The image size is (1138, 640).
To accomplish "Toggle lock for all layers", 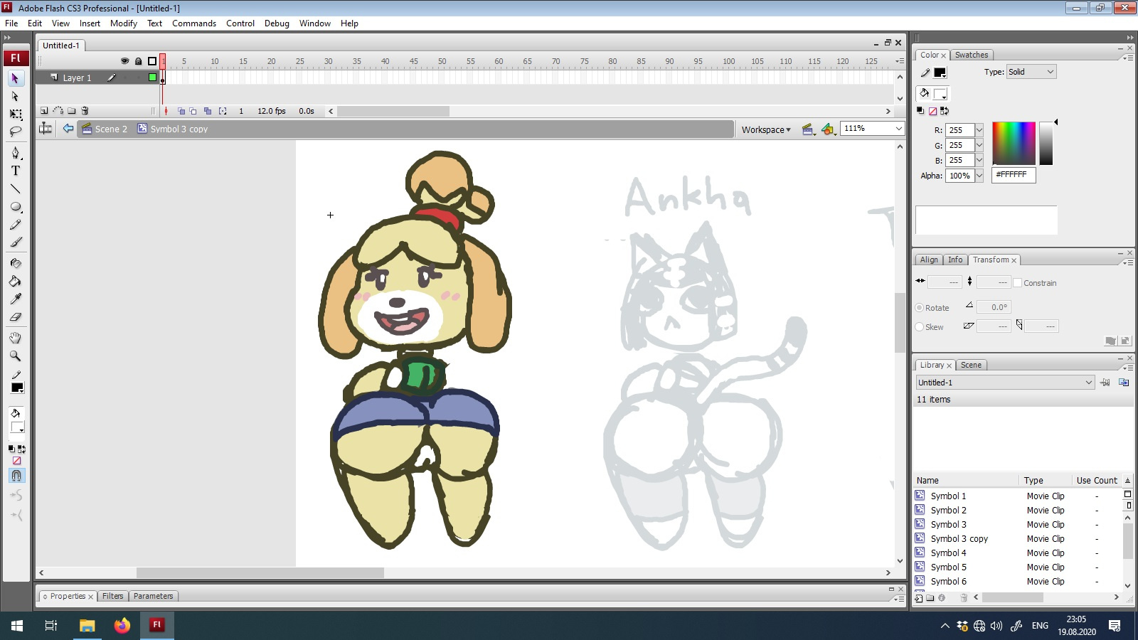I will click(139, 61).
